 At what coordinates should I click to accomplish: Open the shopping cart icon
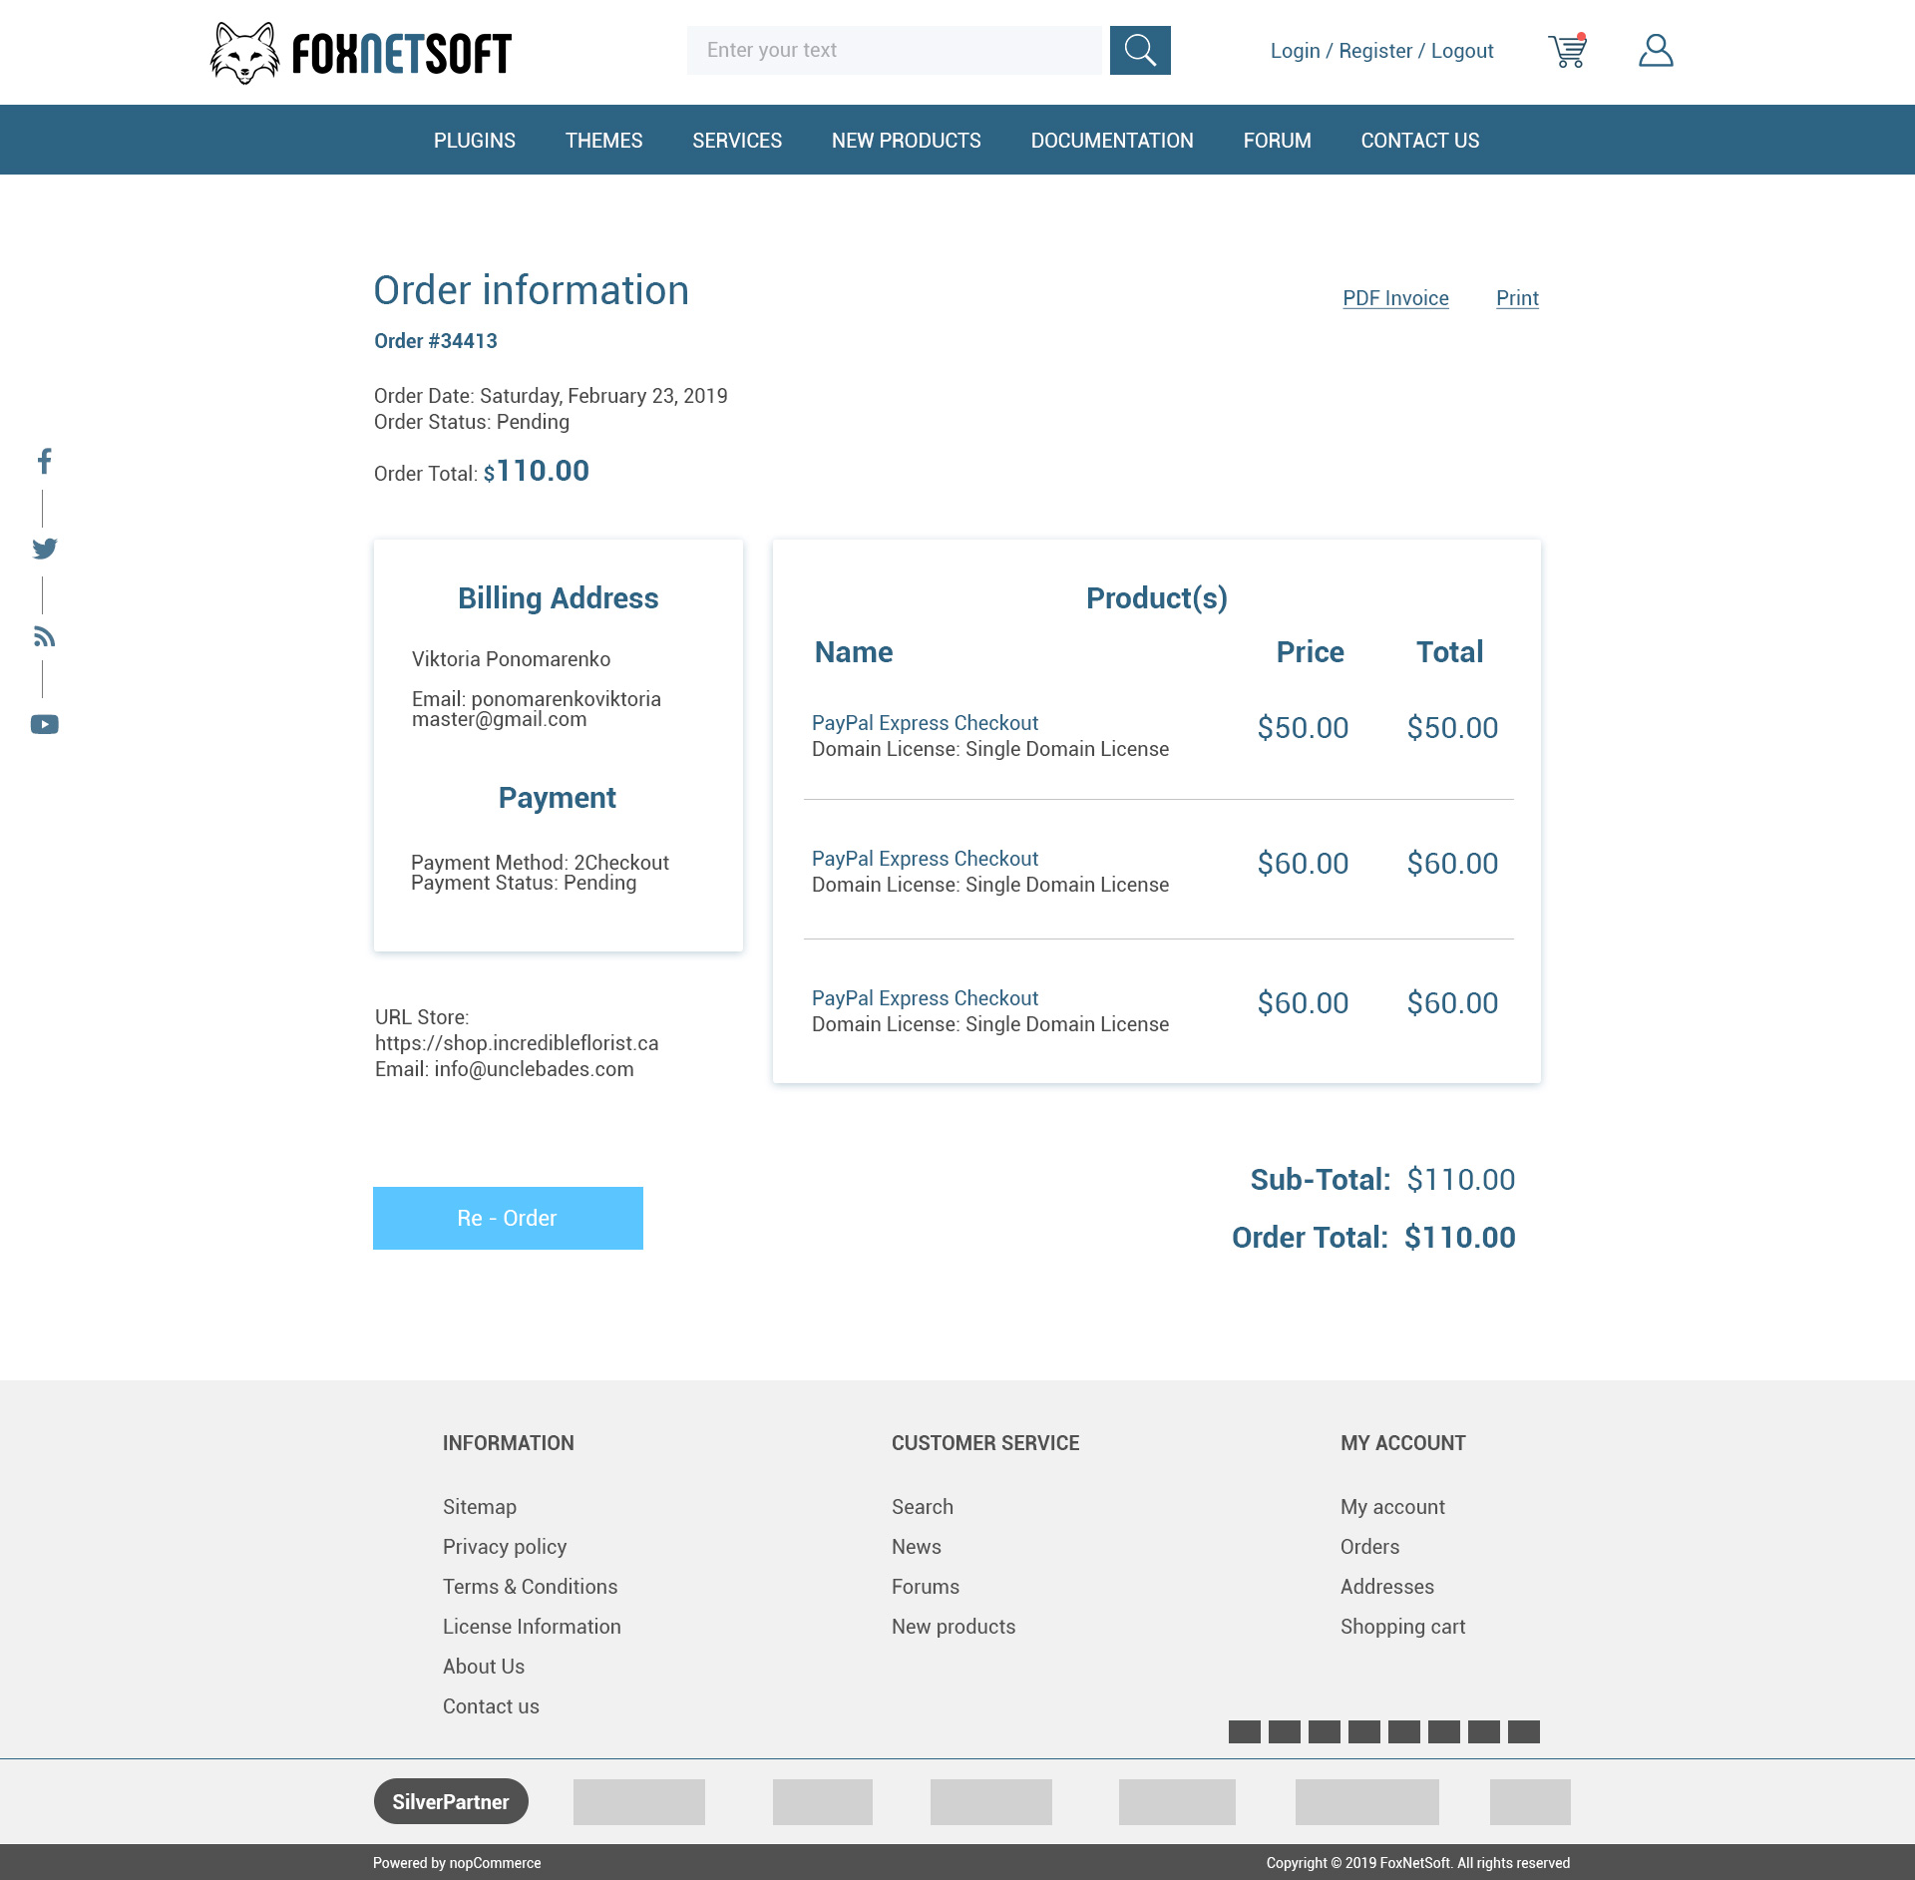pos(1566,50)
